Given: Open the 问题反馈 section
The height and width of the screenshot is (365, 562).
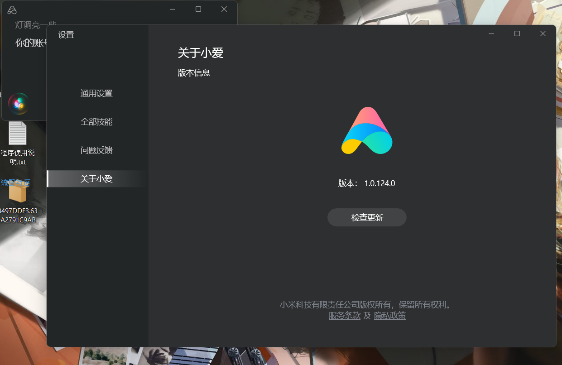Looking at the screenshot, I should coord(96,150).
